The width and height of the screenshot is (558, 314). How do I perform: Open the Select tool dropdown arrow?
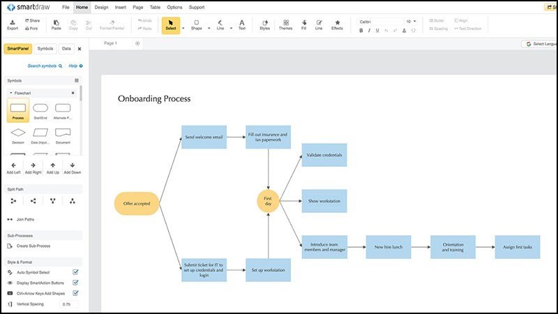coord(183,28)
